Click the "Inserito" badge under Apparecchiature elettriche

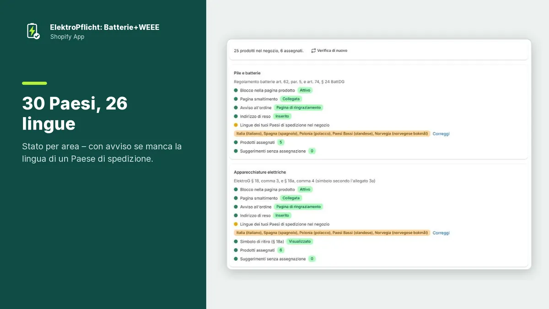(x=282, y=216)
